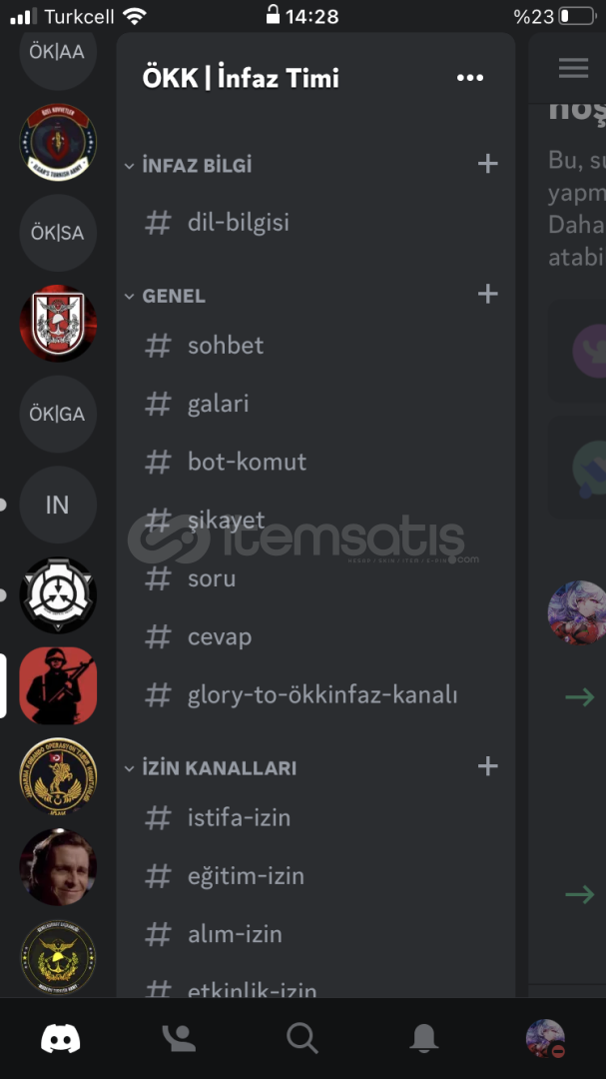Collapse the İZİN KANALLARI category
606x1079 pixels.
coord(210,768)
